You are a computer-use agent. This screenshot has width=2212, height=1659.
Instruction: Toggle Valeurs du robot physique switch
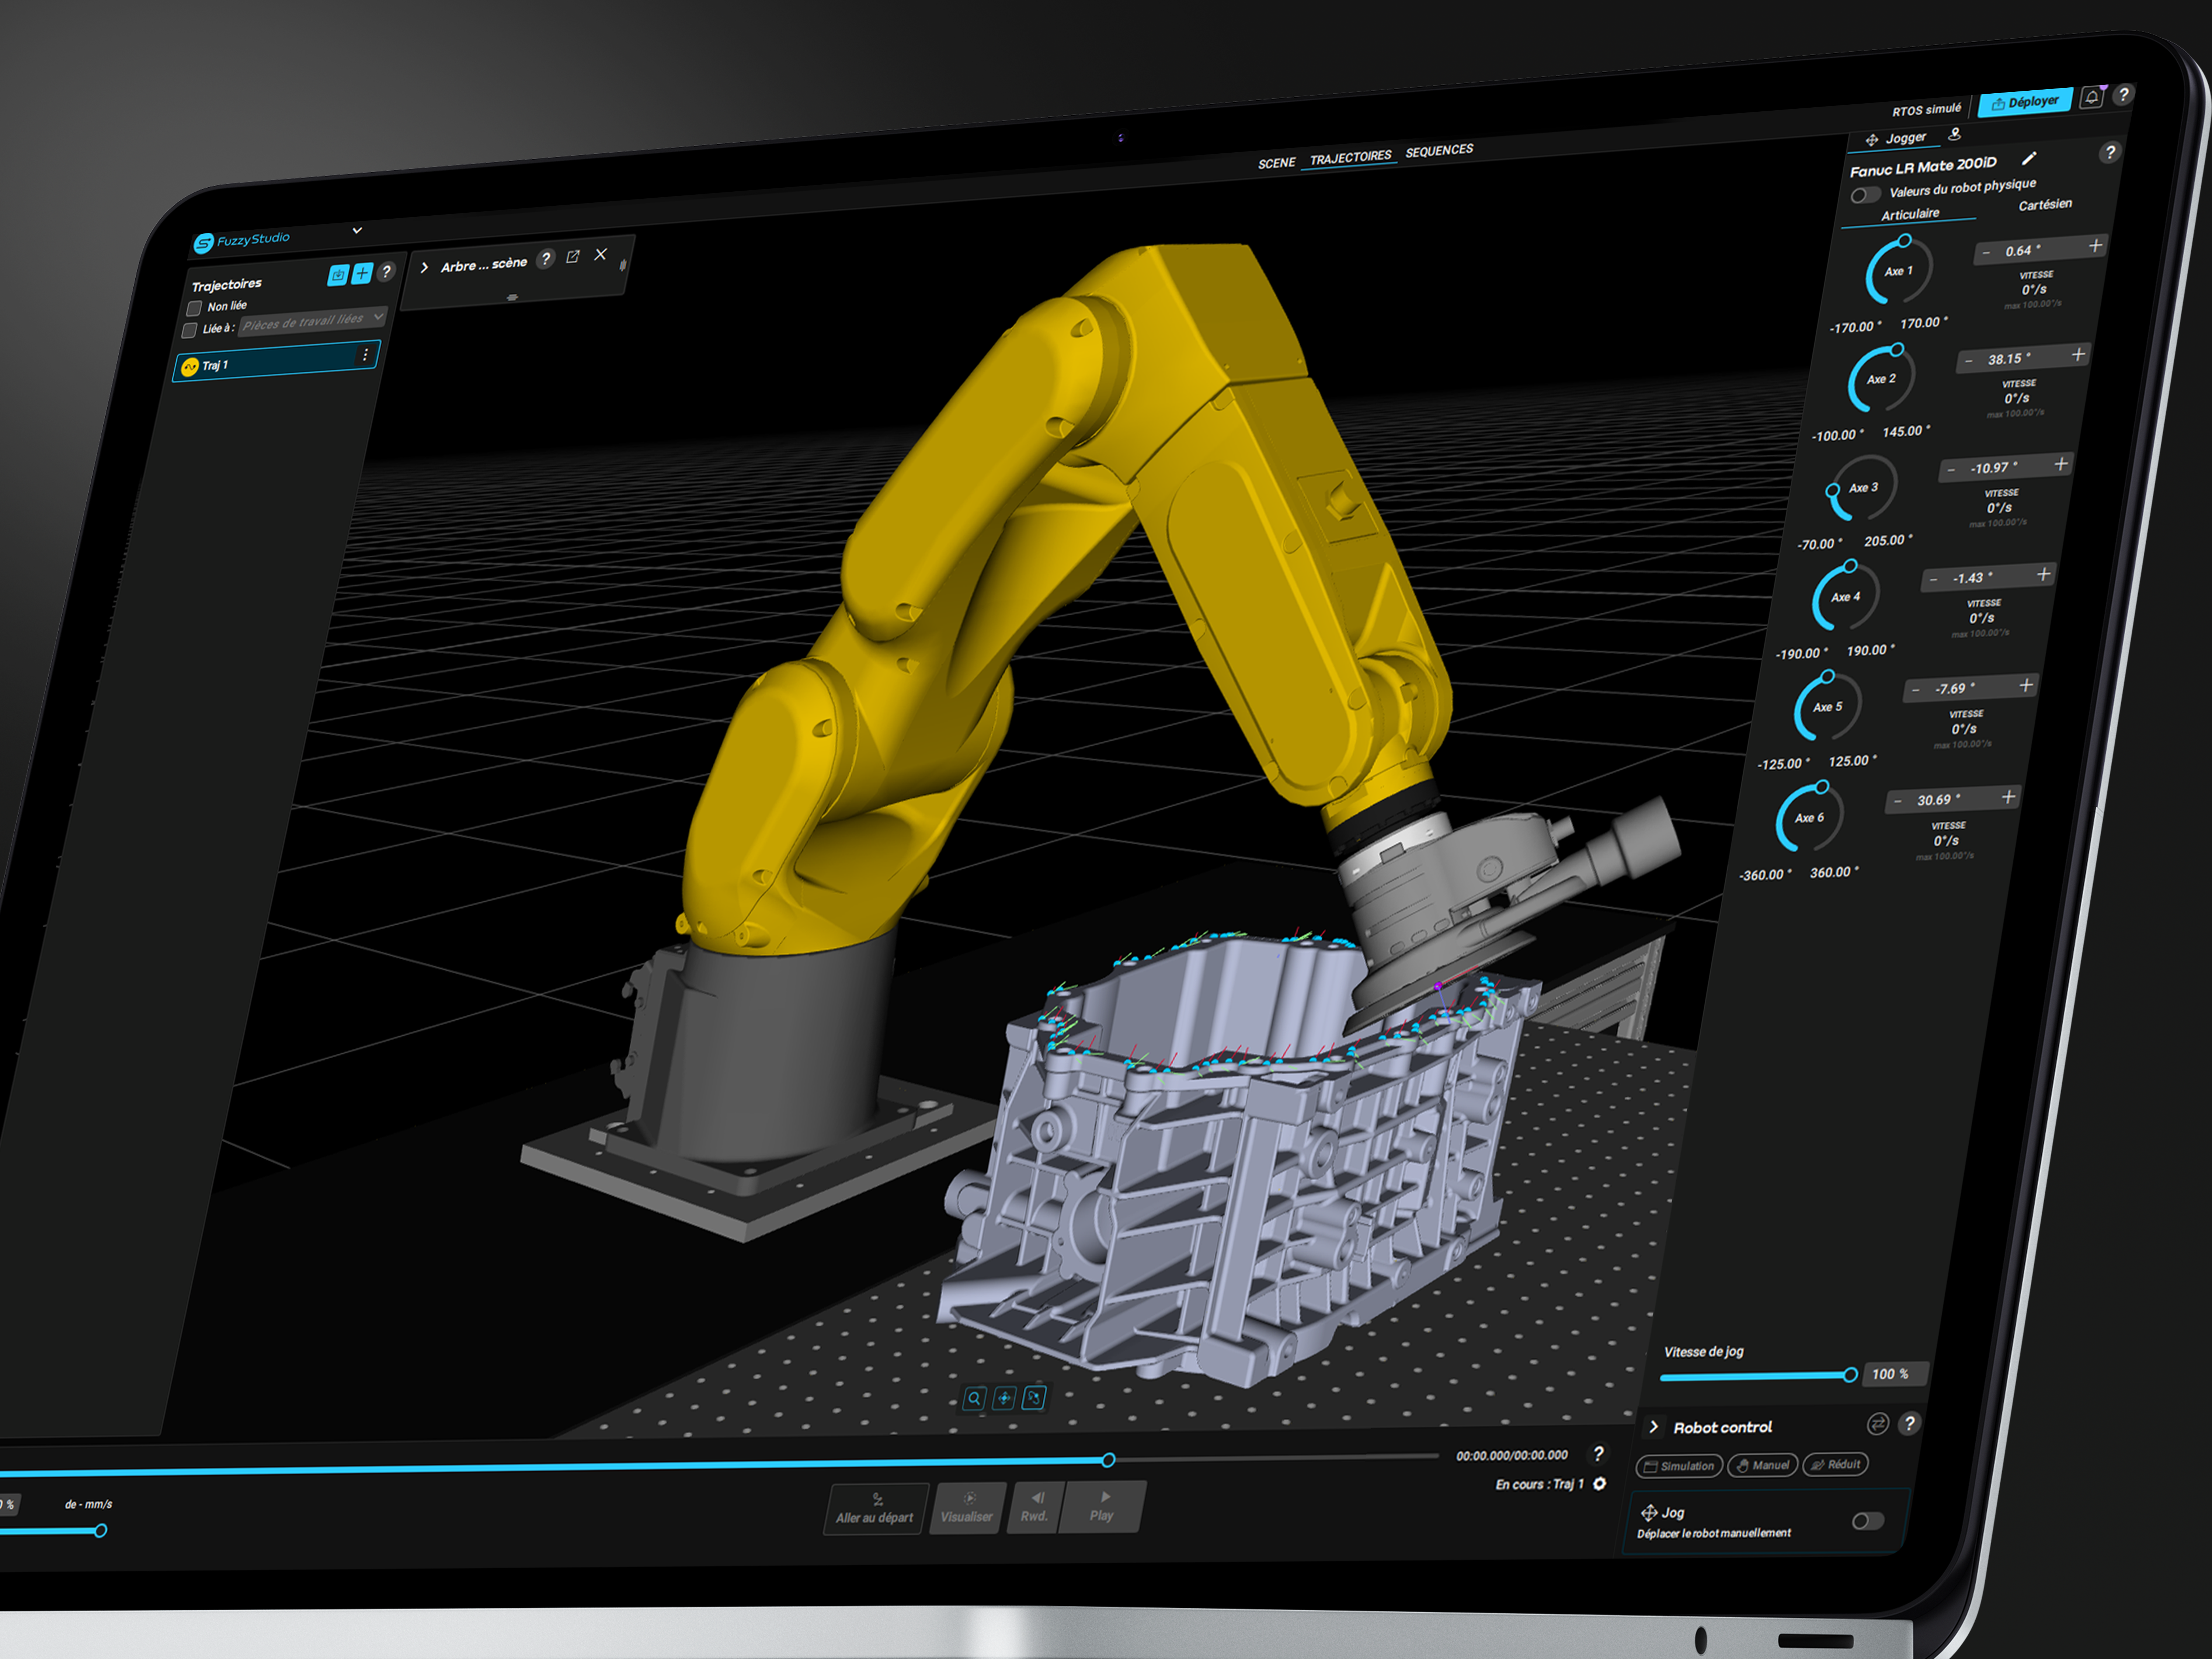tap(1865, 195)
